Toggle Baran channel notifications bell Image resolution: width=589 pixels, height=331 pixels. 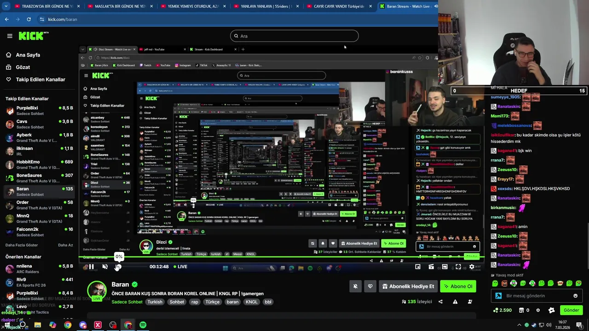(355, 286)
